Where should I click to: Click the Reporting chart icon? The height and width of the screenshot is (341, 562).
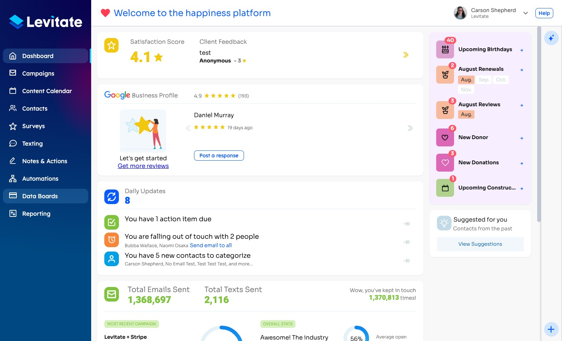[13, 214]
